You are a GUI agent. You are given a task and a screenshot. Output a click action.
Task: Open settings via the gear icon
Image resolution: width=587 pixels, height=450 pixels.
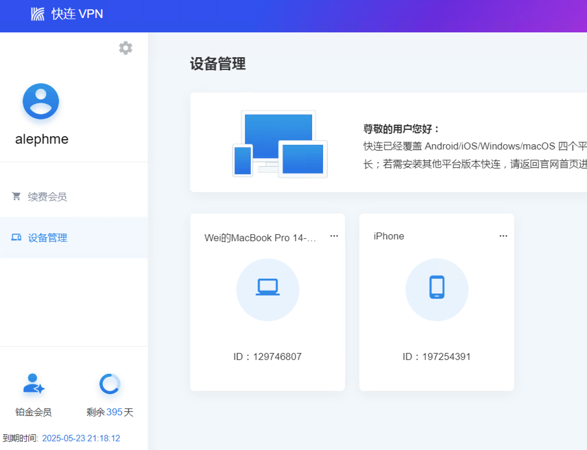(x=125, y=48)
